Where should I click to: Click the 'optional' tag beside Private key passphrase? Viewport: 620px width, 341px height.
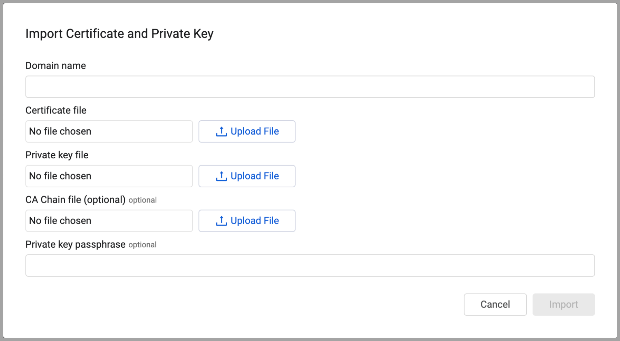[142, 245]
